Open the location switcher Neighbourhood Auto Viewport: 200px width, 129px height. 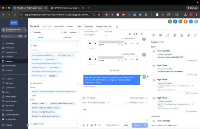[x=14, y=30]
